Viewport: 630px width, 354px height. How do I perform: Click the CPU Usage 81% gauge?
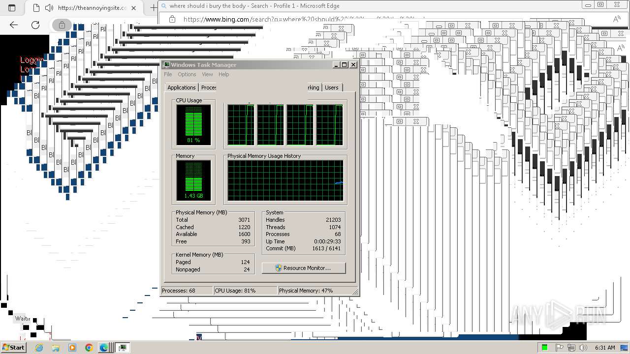click(193, 125)
